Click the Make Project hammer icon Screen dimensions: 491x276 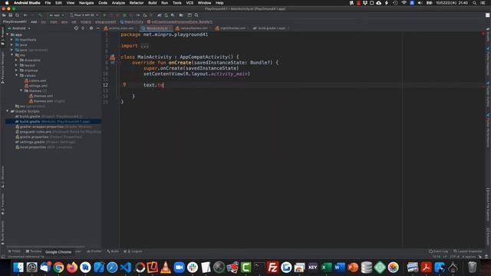tap(40, 15)
